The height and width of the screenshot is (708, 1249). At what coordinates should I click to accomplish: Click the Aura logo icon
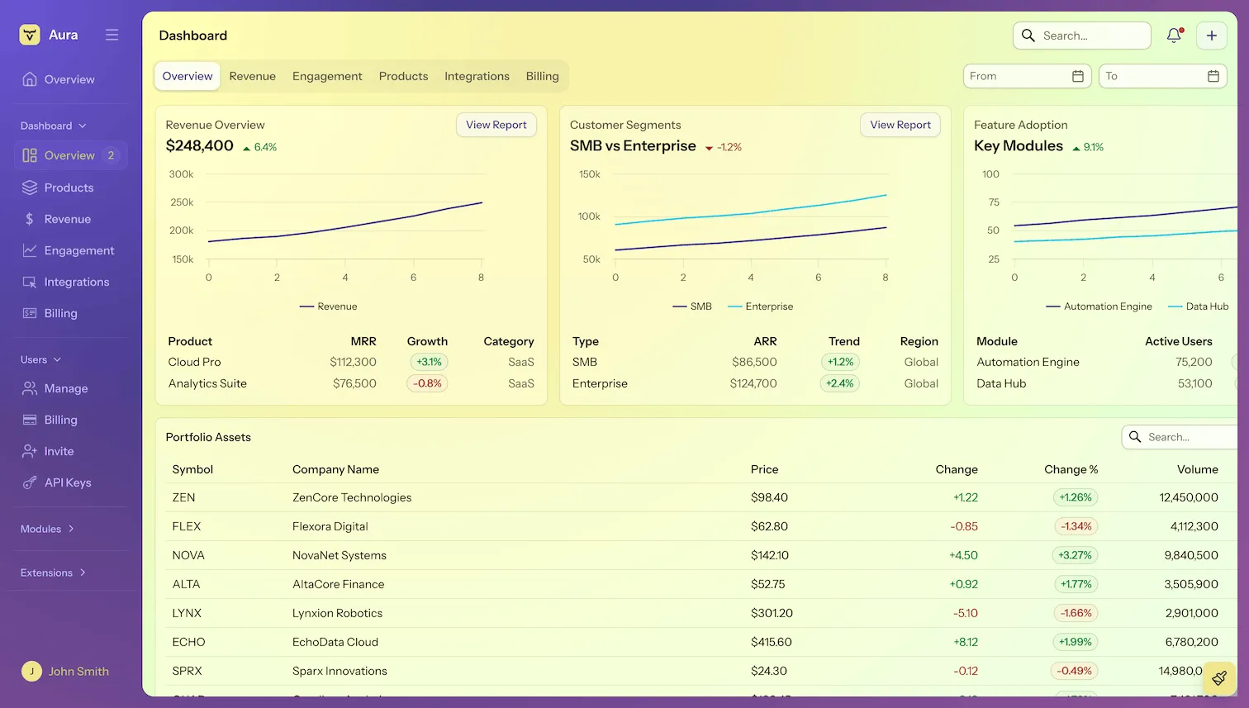[x=30, y=35]
